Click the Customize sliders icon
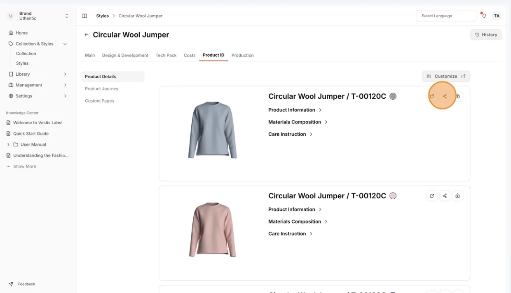The image size is (511, 293). coord(429,76)
